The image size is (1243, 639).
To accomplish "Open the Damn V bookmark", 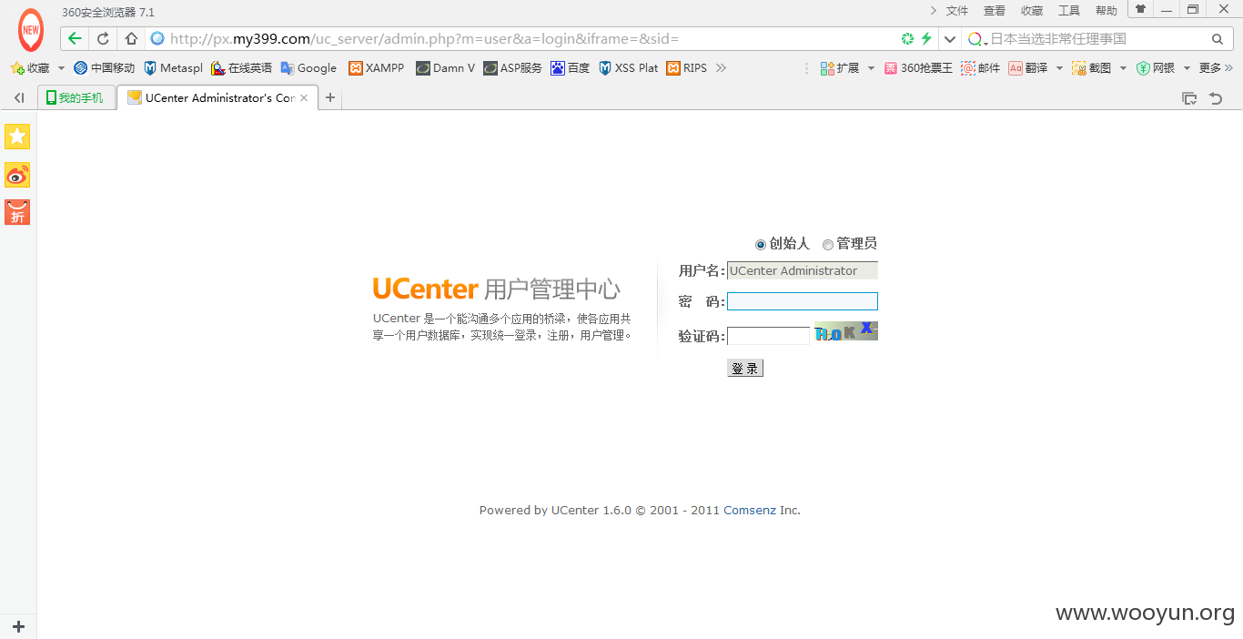I will click(445, 68).
